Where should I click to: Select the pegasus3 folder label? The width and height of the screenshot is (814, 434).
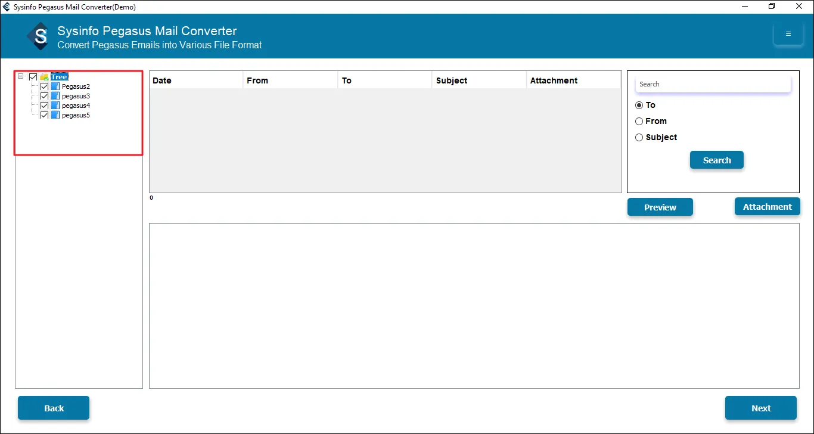(76, 96)
